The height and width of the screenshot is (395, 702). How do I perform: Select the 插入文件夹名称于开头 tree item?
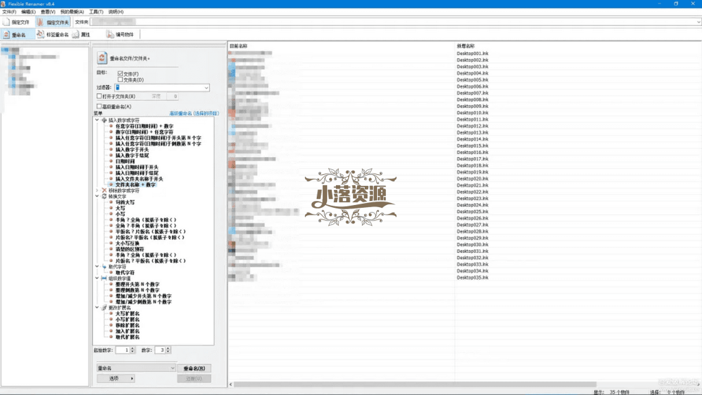click(x=139, y=179)
